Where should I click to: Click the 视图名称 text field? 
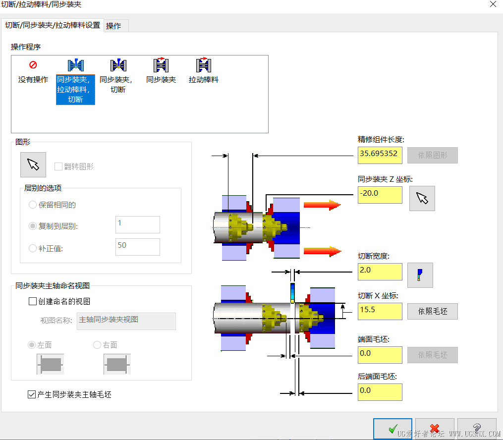point(126,321)
